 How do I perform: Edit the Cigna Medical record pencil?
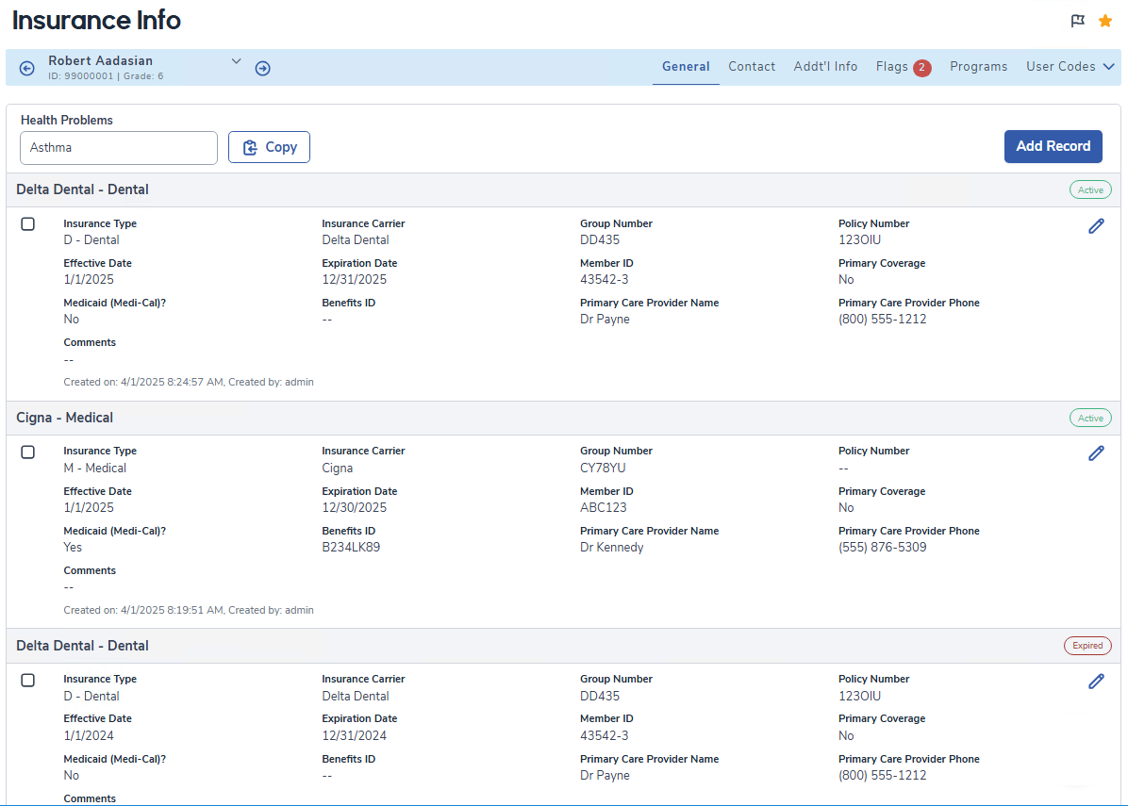(1096, 453)
